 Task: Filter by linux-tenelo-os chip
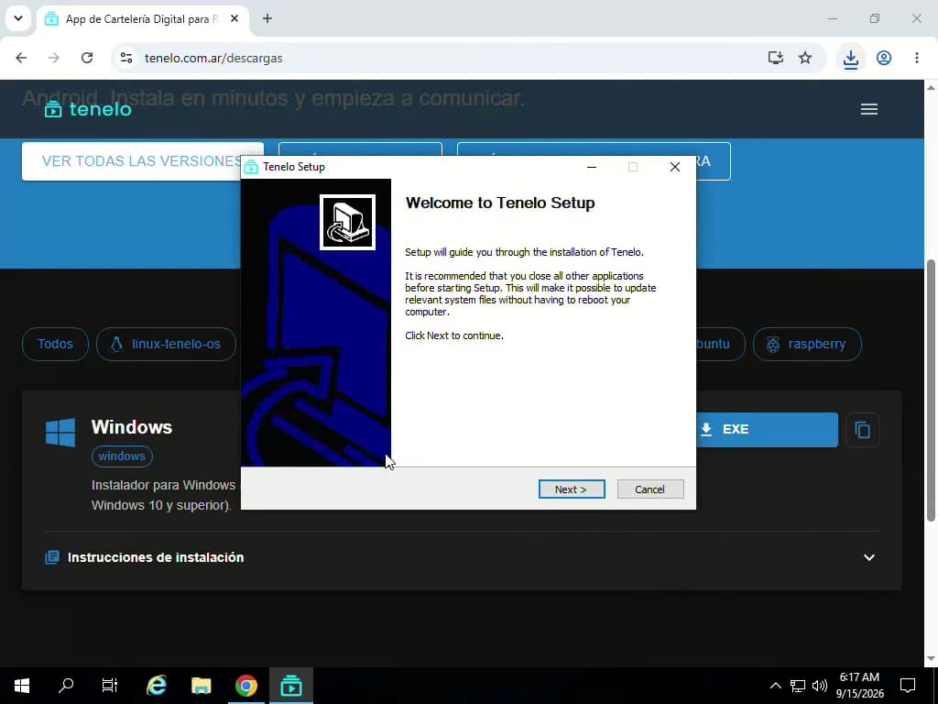[x=166, y=345]
